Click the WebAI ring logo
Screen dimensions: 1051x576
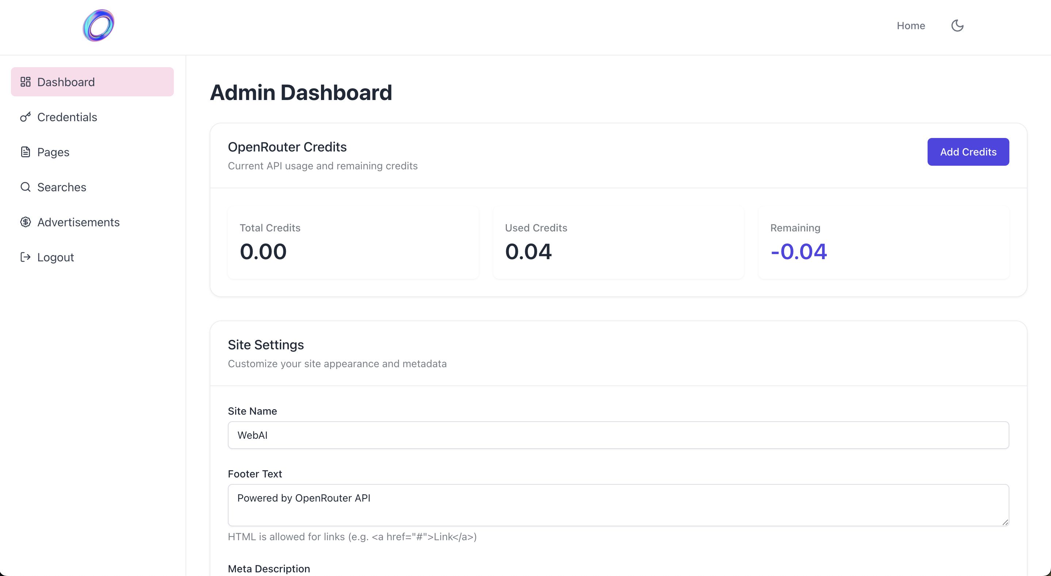pyautogui.click(x=98, y=25)
